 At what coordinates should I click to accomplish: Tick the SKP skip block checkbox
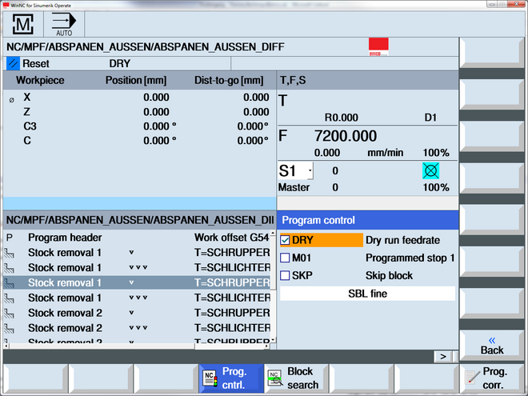(286, 276)
